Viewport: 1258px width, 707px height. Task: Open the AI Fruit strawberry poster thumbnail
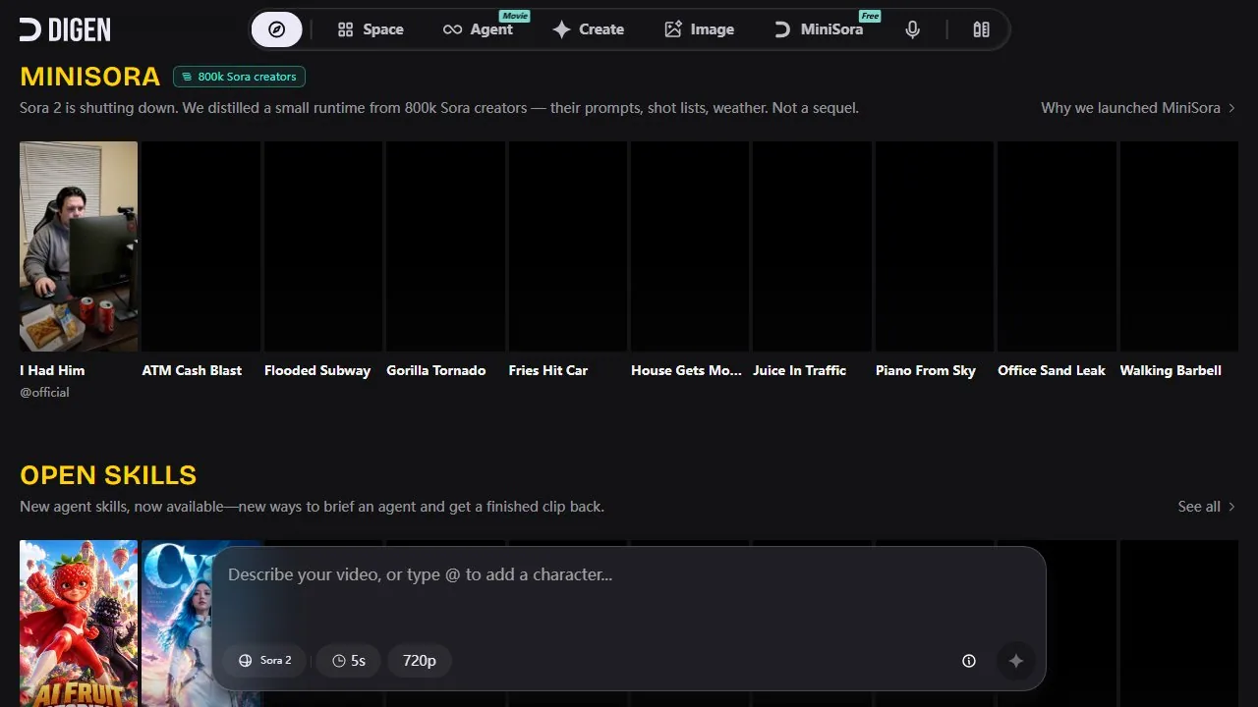coord(79,624)
